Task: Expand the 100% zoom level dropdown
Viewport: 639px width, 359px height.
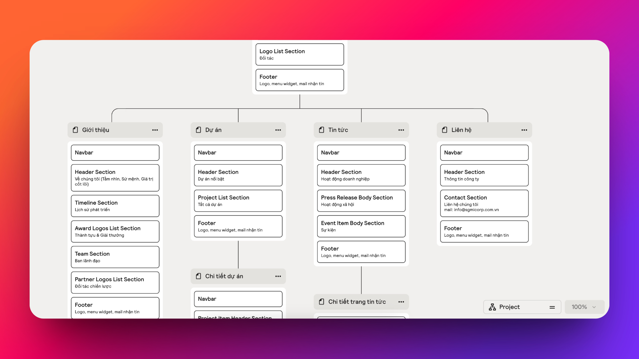Action: (584, 307)
